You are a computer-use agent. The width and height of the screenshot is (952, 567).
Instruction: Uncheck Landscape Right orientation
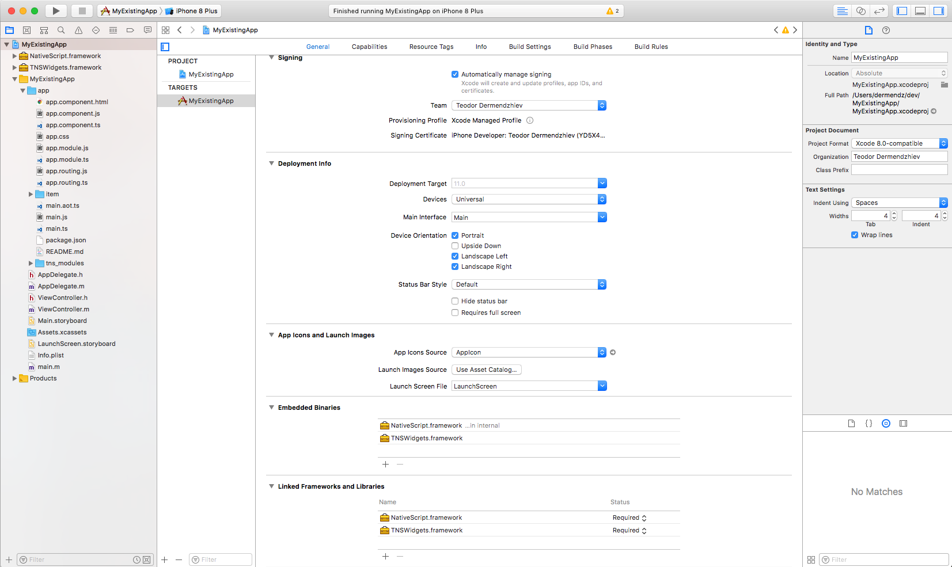point(455,267)
